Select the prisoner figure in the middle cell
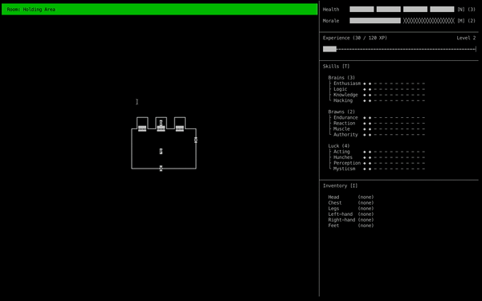The height and width of the screenshot is (301, 482). (161, 123)
